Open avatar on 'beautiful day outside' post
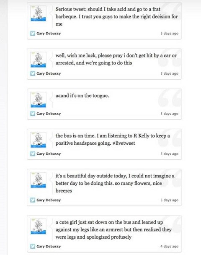Screen dimensions: 201x255 point(39,180)
